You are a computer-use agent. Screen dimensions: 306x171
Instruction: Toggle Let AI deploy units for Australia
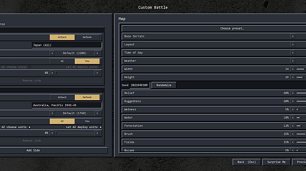101,127
